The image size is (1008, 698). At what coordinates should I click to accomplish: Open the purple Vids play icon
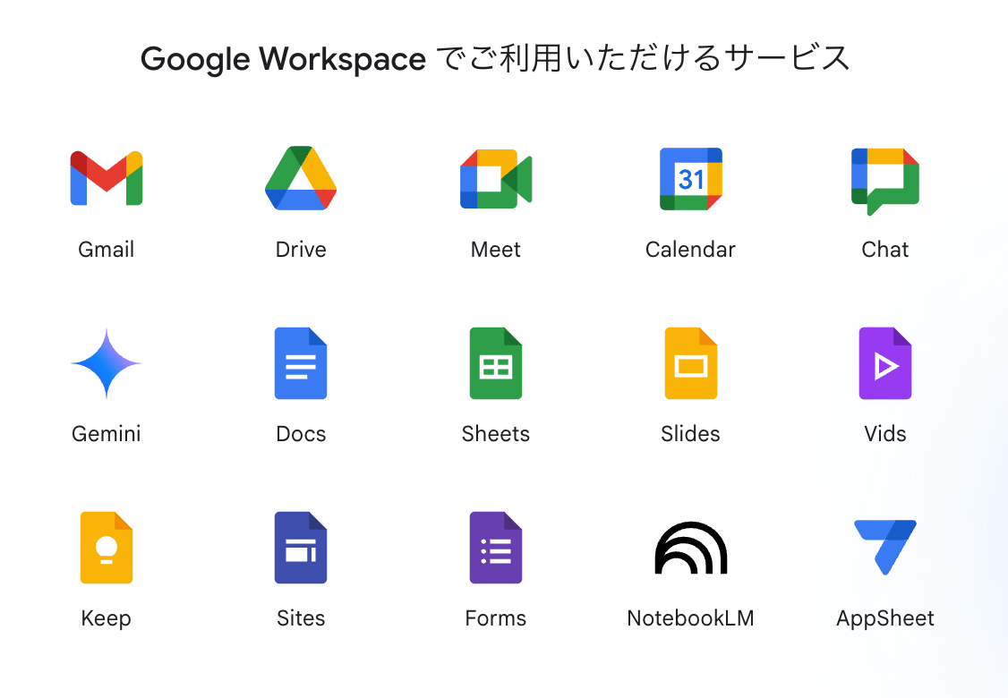coord(885,363)
